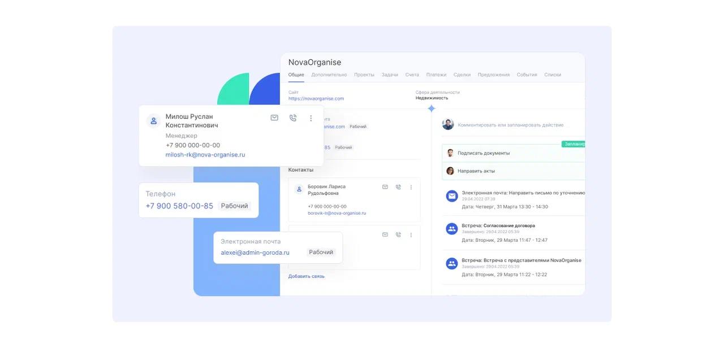Open the Проекты tab
The height and width of the screenshot is (348, 724).
click(x=364, y=75)
